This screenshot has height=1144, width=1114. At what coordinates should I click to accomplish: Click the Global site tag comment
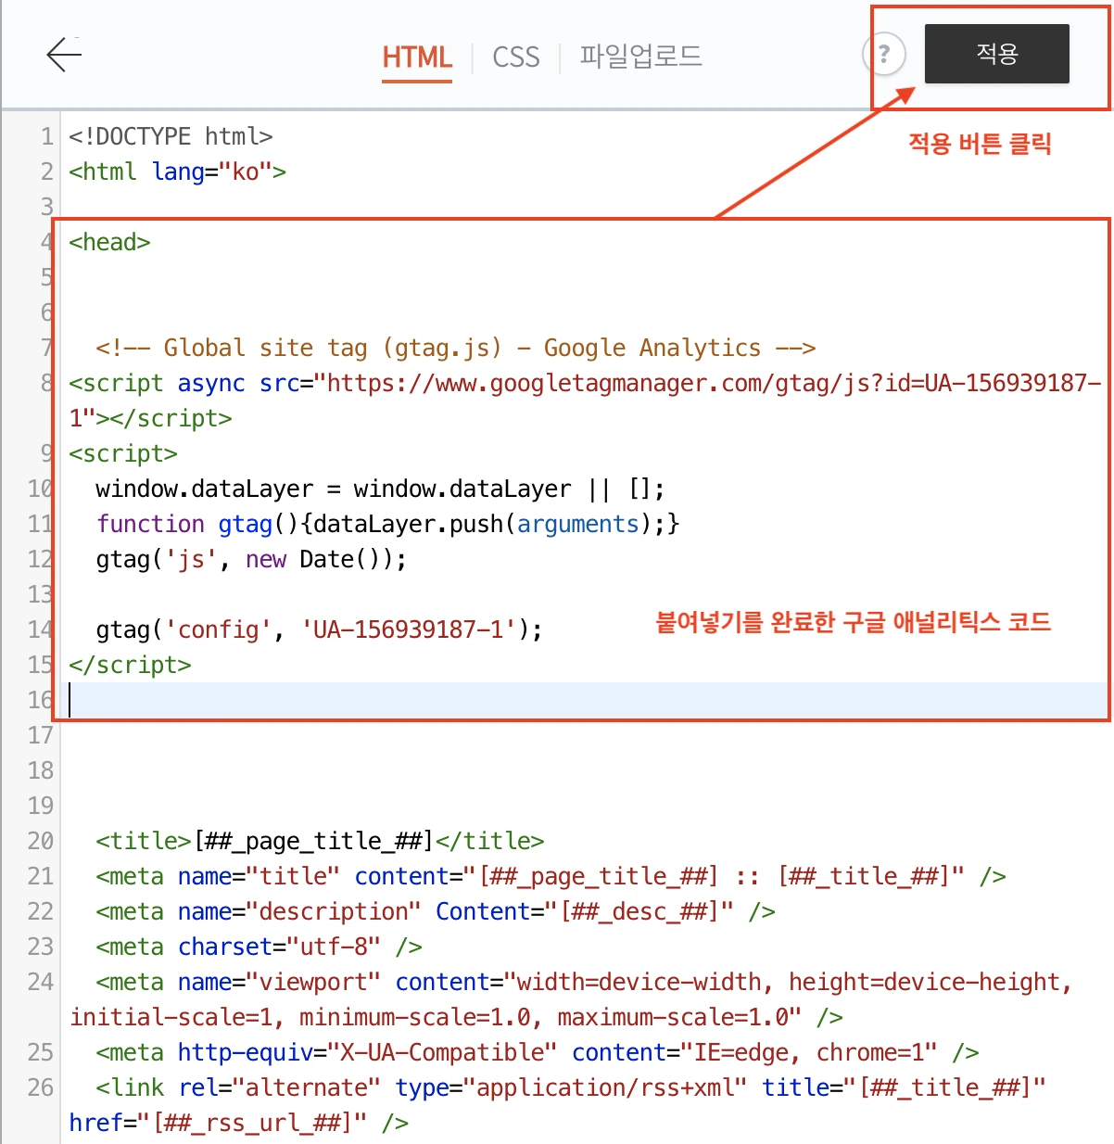(x=455, y=348)
